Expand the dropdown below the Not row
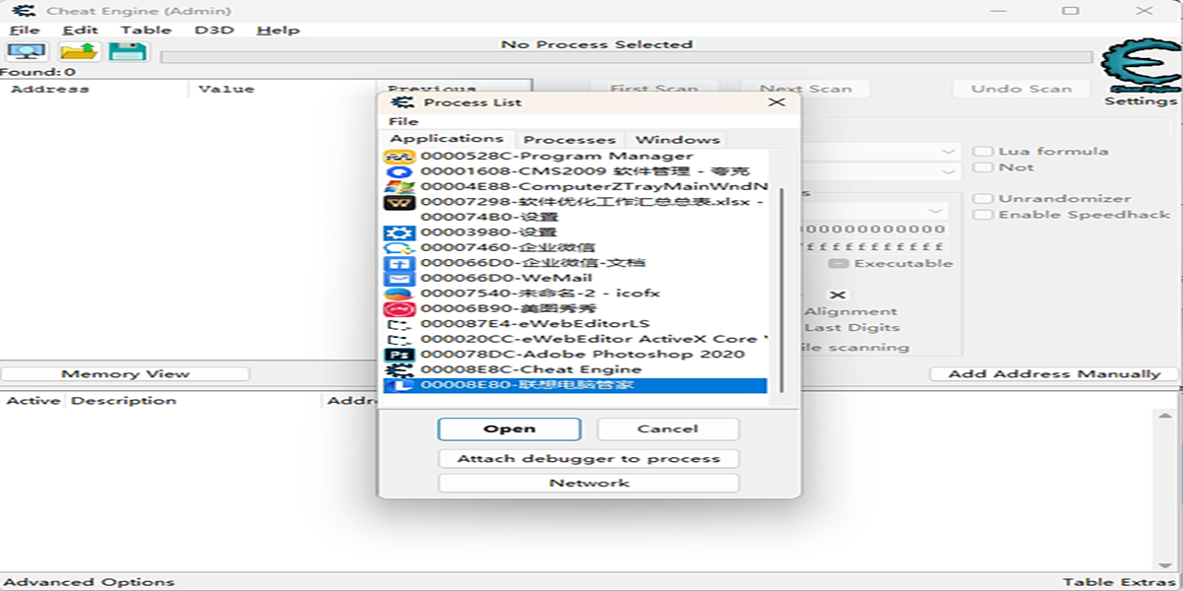Image resolution: width=1183 pixels, height=591 pixels. click(x=935, y=211)
